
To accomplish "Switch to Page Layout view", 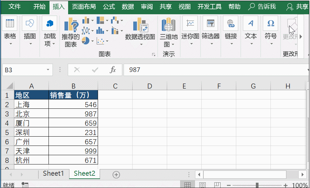I will point(202,185).
